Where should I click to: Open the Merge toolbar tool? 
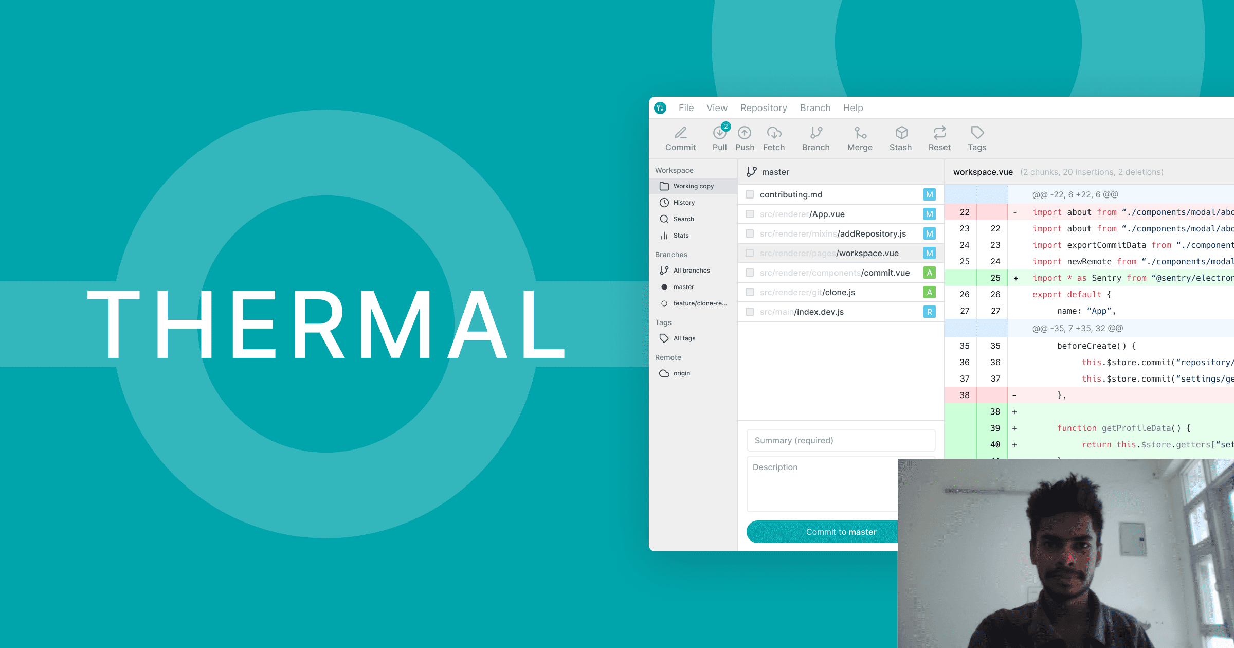(x=860, y=139)
